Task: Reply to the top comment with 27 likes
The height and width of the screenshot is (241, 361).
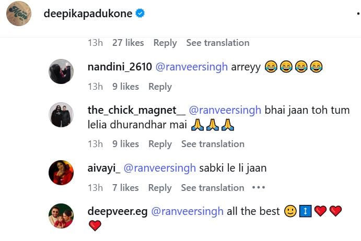Action: pyautogui.click(x=165, y=43)
